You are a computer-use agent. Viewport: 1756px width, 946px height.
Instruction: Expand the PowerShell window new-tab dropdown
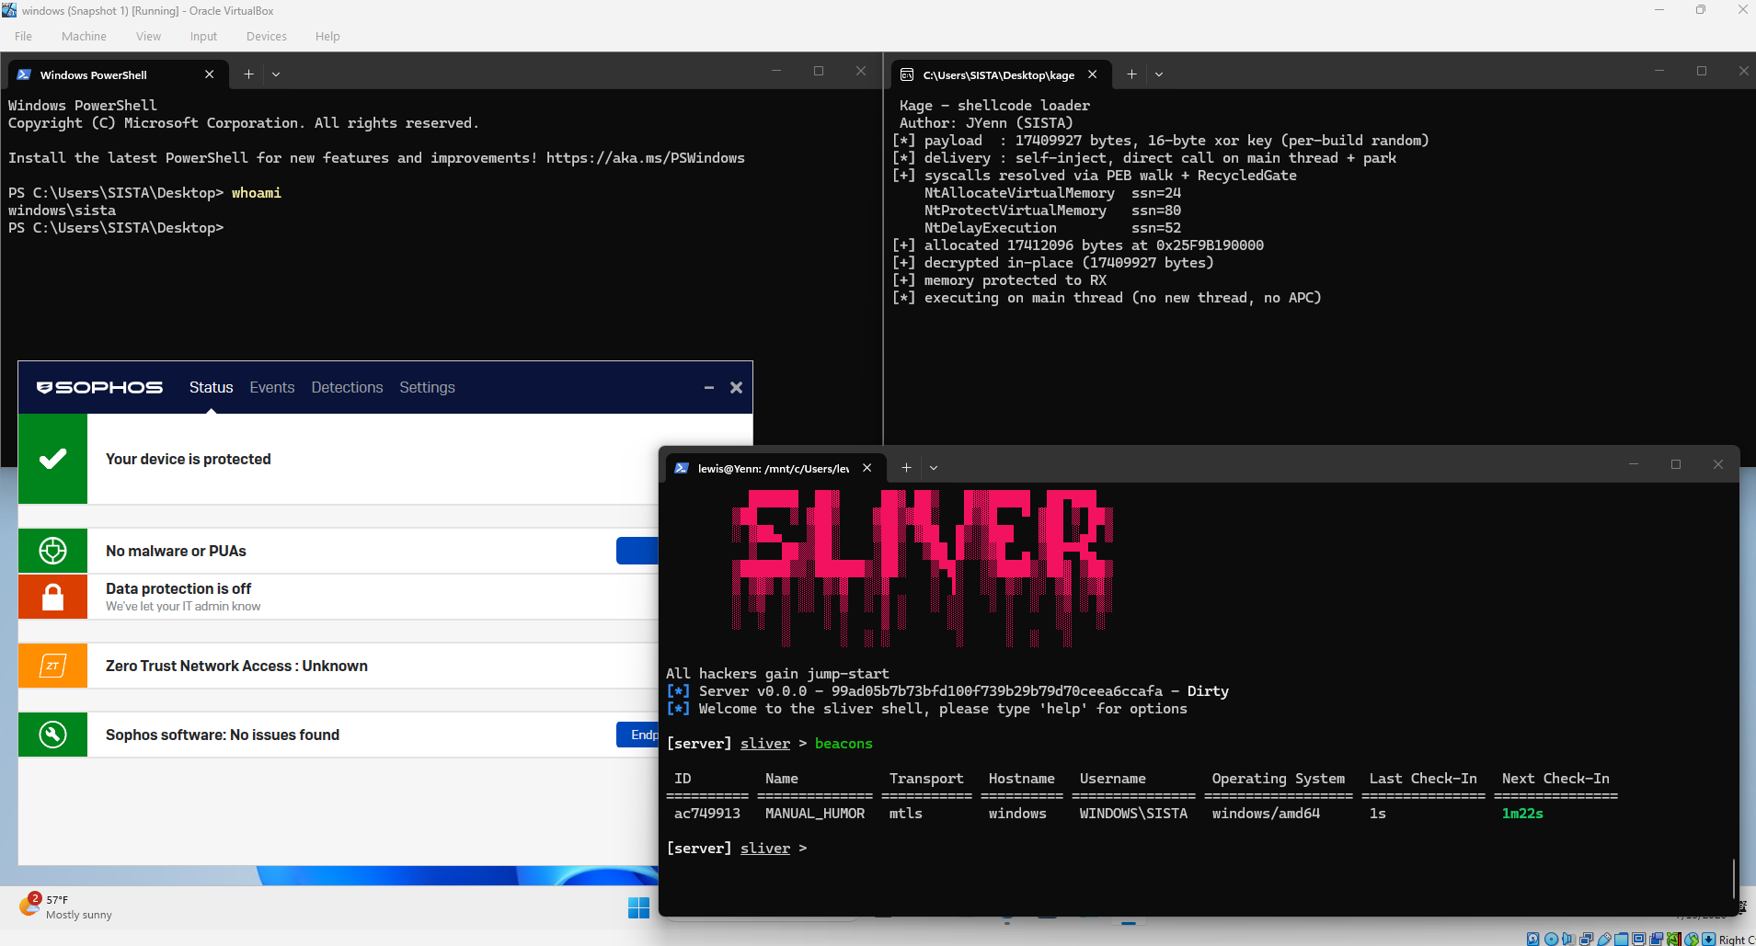276,74
